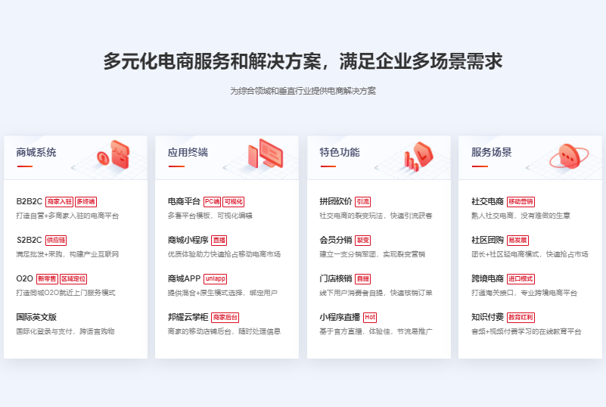Open the S2B2C solution link

click(x=30, y=241)
